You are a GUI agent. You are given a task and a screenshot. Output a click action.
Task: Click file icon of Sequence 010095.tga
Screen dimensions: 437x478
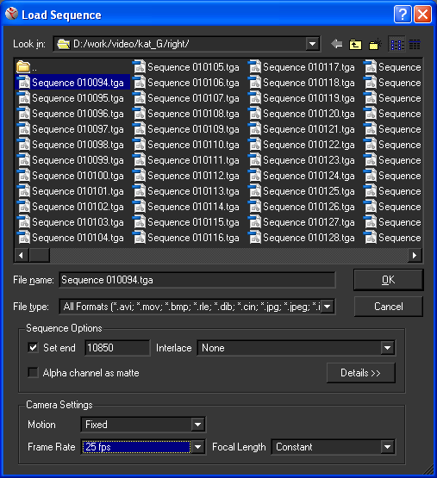[23, 98]
